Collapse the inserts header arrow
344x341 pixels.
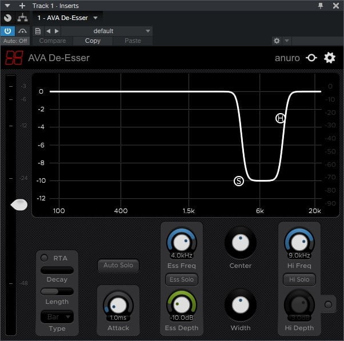pyautogui.click(x=7, y=6)
